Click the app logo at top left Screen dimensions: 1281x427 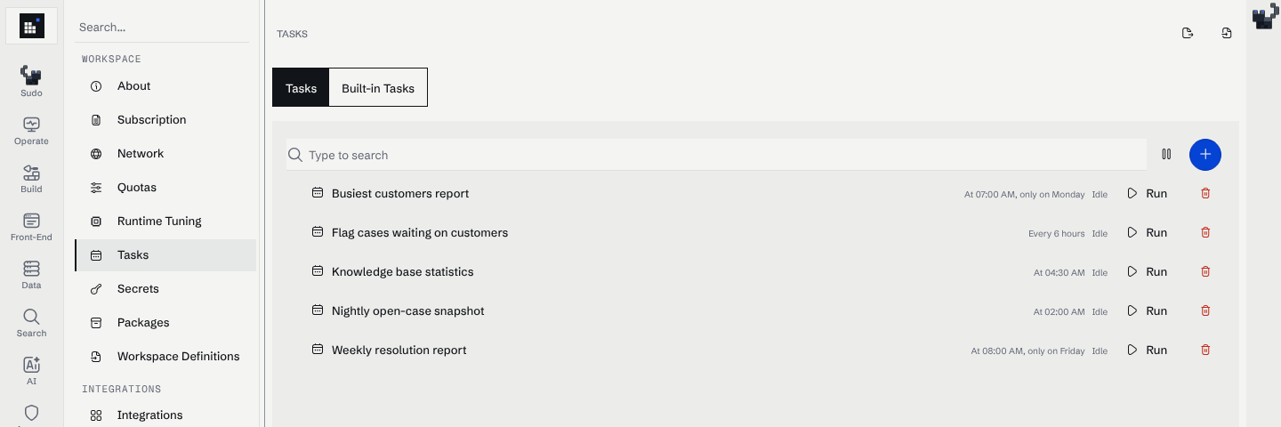pyautogui.click(x=31, y=27)
